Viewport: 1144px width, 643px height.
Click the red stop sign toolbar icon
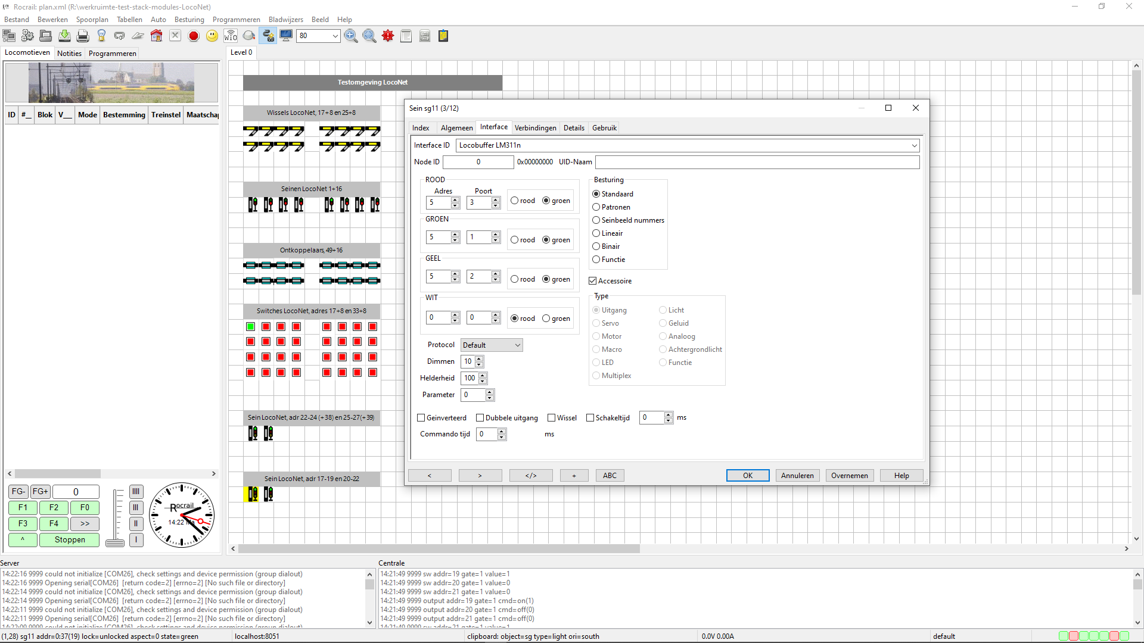pyautogui.click(x=194, y=36)
